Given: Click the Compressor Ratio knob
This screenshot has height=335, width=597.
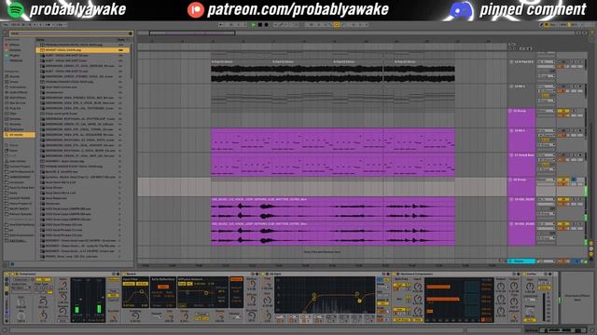Looking at the screenshot, I should point(63,284).
